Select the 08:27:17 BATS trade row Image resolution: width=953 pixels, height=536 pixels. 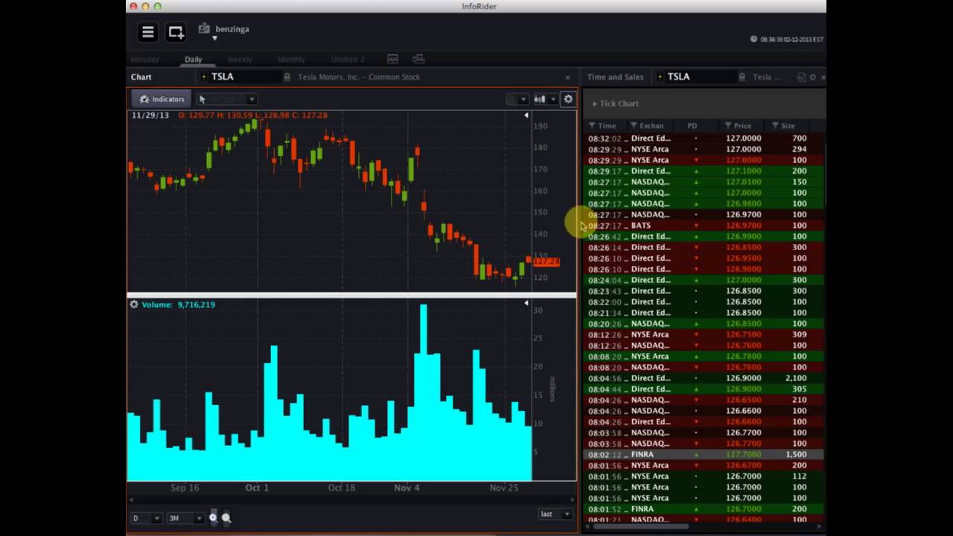pyautogui.click(x=704, y=226)
